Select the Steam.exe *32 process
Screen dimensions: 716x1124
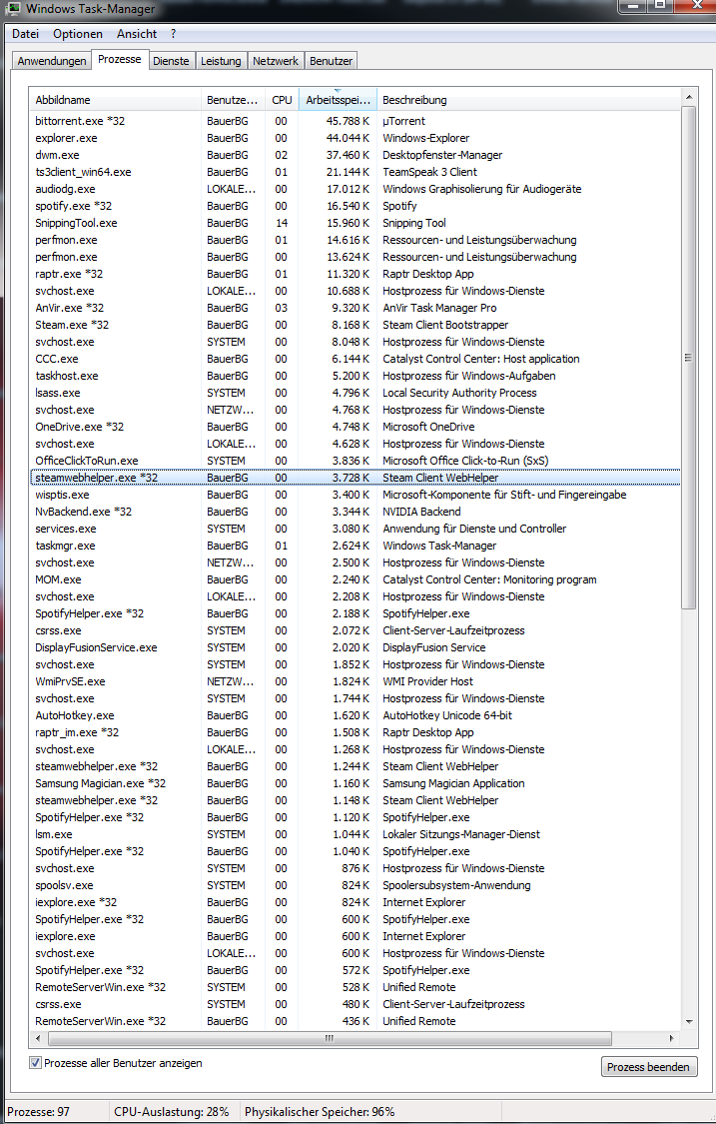pos(355,325)
